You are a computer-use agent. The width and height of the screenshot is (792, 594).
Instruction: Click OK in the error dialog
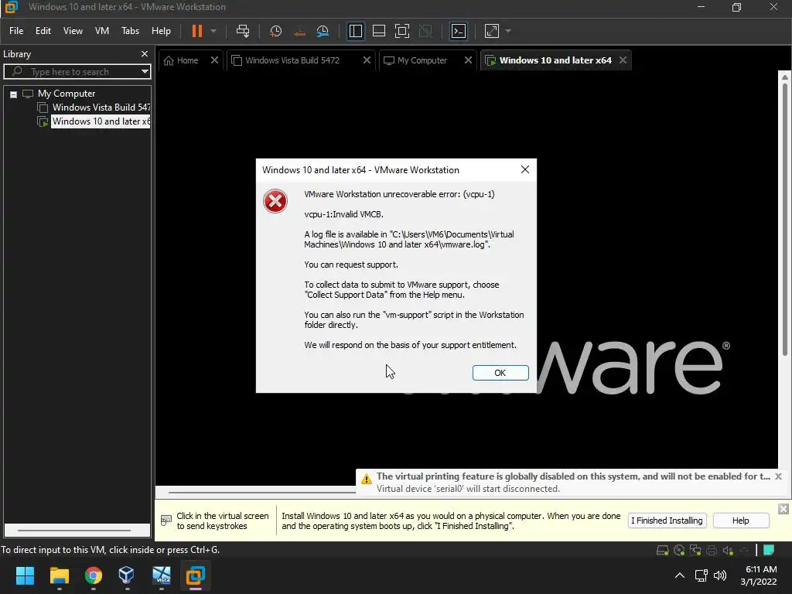[500, 373]
